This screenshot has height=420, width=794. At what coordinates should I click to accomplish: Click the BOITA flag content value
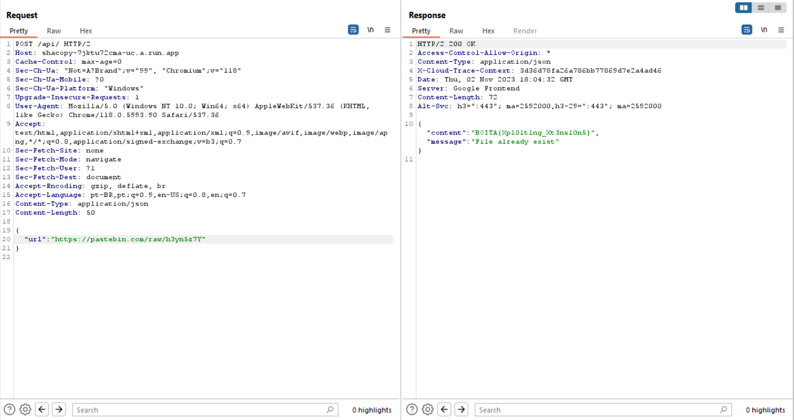[x=533, y=133]
